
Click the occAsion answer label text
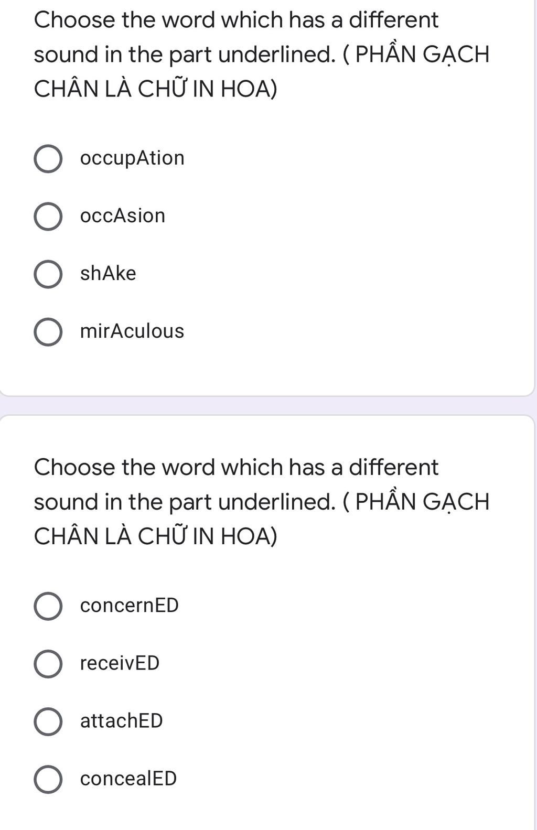click(123, 215)
